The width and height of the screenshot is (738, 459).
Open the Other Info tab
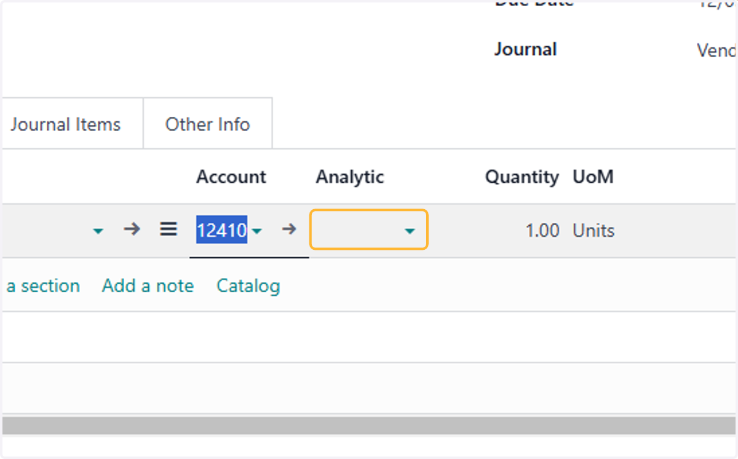coord(208,124)
